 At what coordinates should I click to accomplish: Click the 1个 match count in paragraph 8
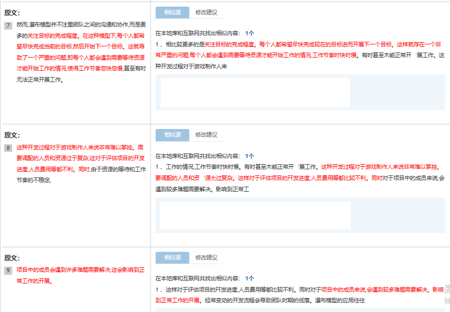click(249, 156)
